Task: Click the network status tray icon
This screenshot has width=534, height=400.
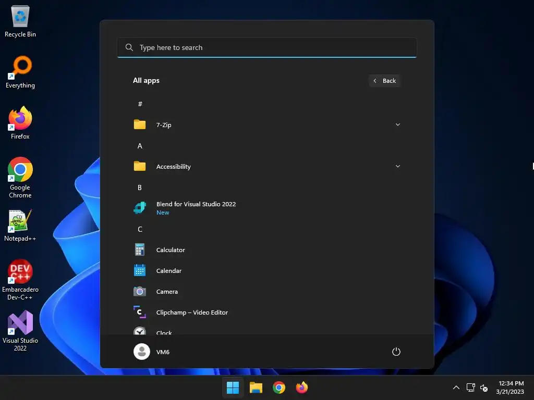Action: click(x=471, y=387)
